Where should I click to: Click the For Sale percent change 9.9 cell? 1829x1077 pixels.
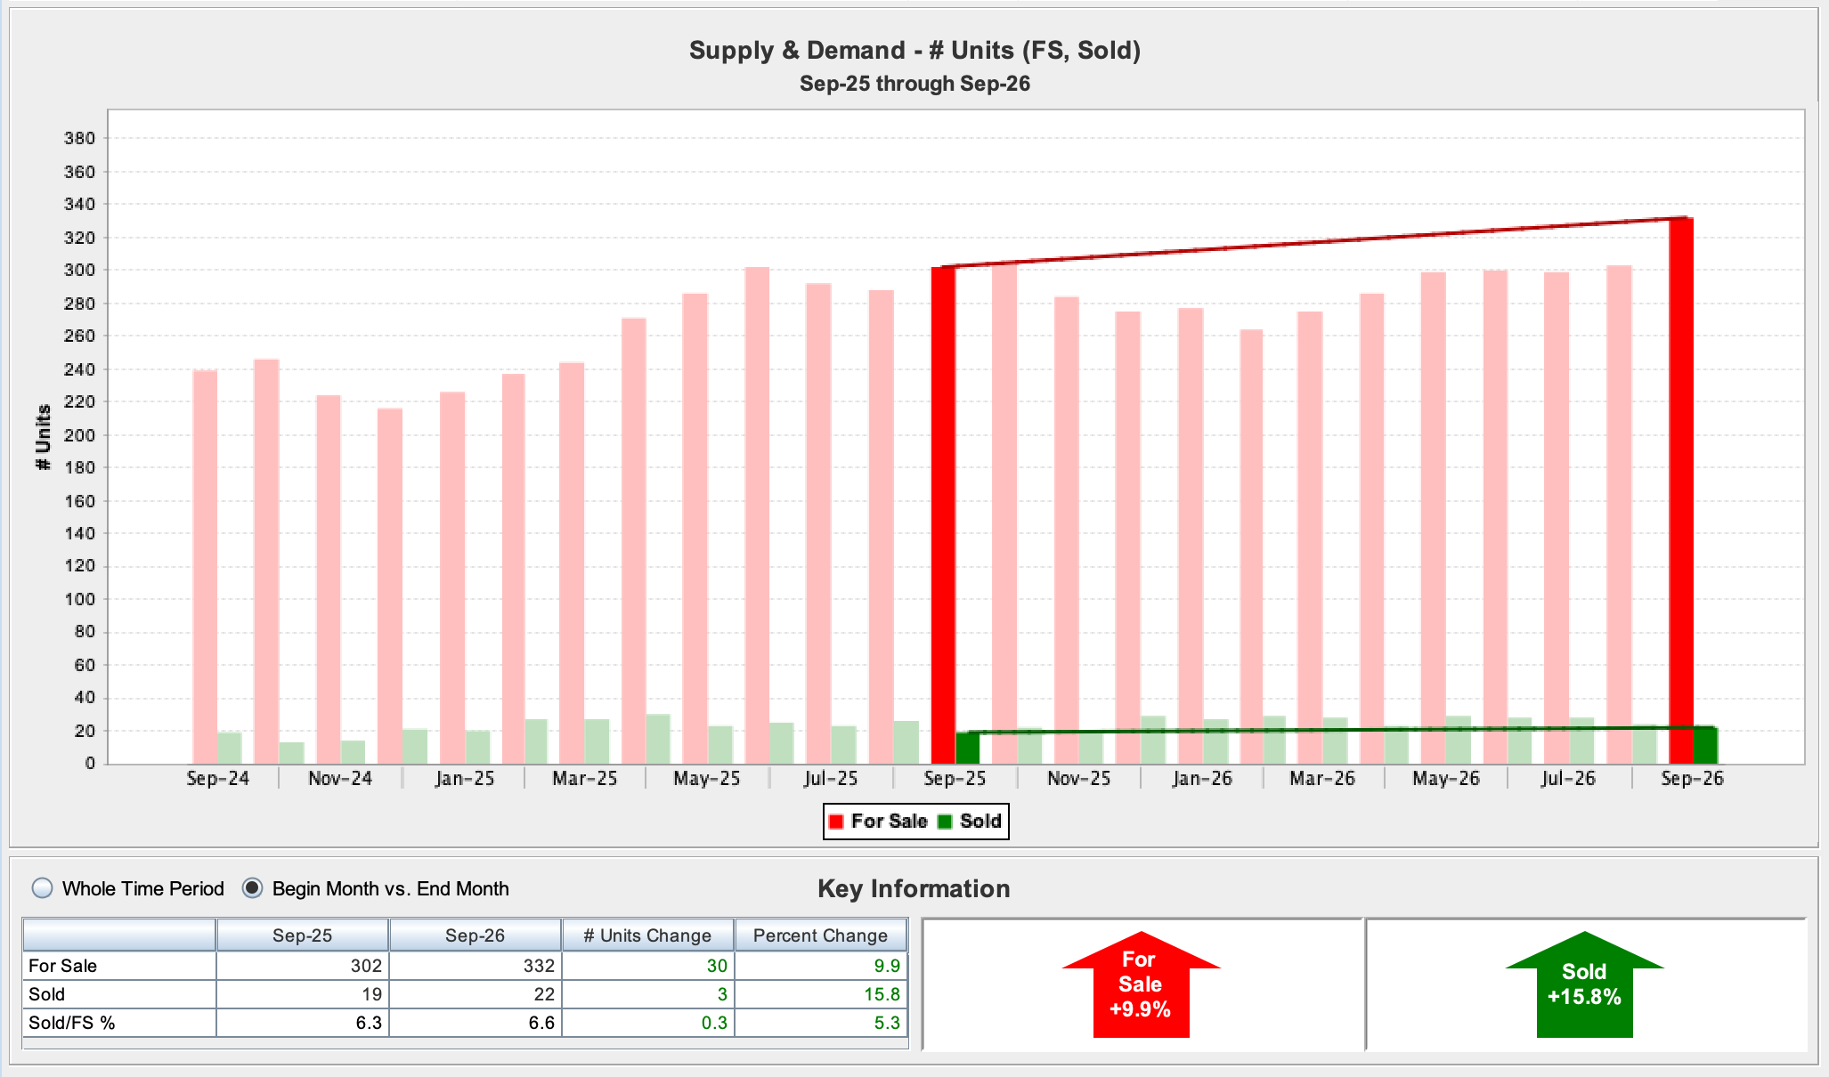tap(820, 966)
